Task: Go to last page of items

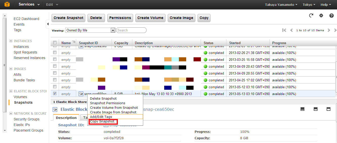Action: [335, 30]
